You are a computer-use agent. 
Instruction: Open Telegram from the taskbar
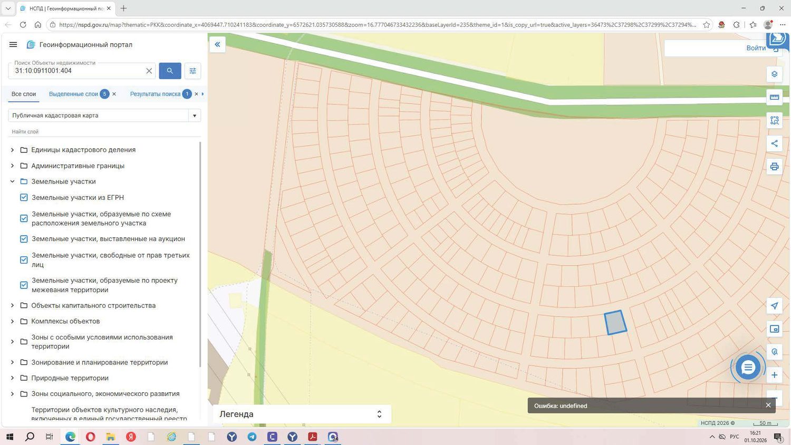pos(252,437)
